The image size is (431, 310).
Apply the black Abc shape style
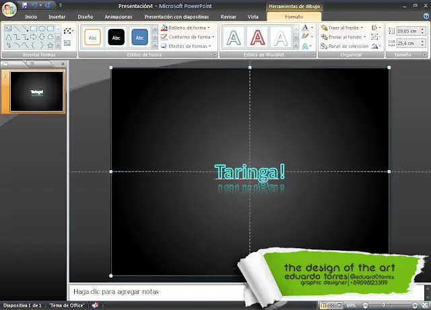(x=116, y=37)
